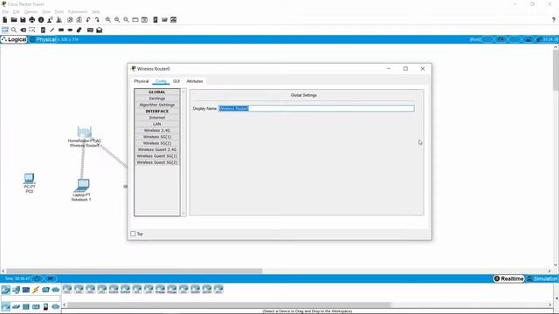559x314 pixels.
Task: Open Wireless 5G(1) interface settings
Action: coord(157,137)
